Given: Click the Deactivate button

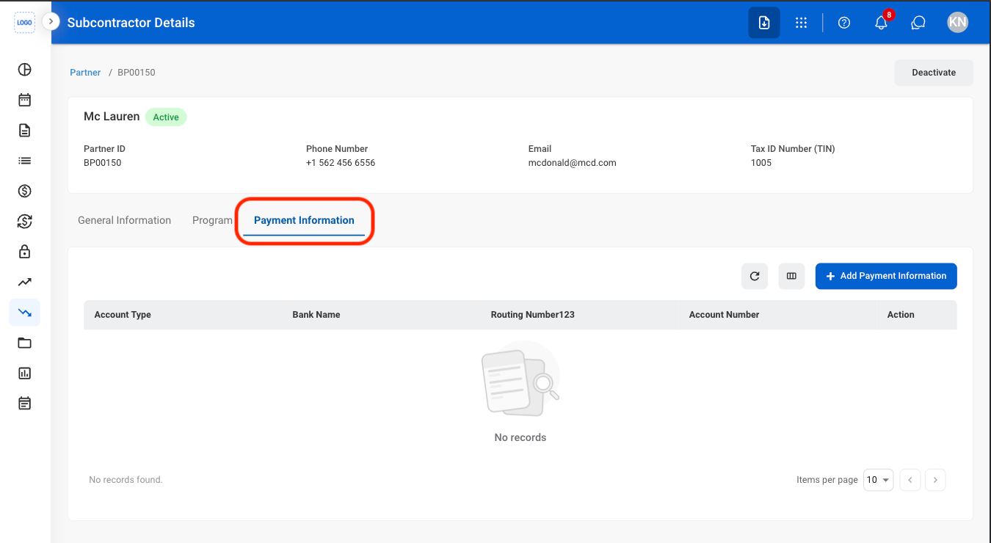Looking at the screenshot, I should tap(934, 73).
